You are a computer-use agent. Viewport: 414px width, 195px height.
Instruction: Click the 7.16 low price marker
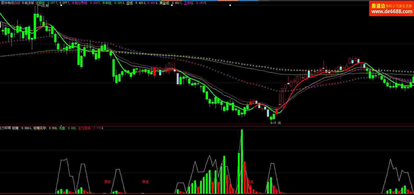click(278, 123)
